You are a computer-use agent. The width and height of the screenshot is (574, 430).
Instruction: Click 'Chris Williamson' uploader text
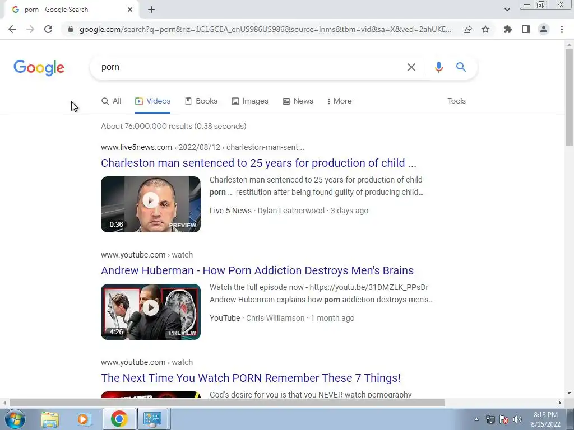click(x=275, y=319)
